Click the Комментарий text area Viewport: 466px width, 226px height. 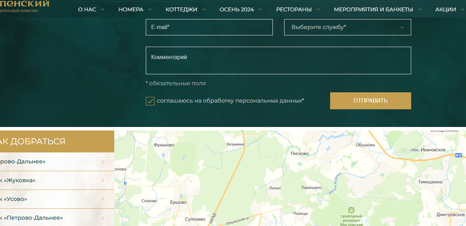(278, 60)
